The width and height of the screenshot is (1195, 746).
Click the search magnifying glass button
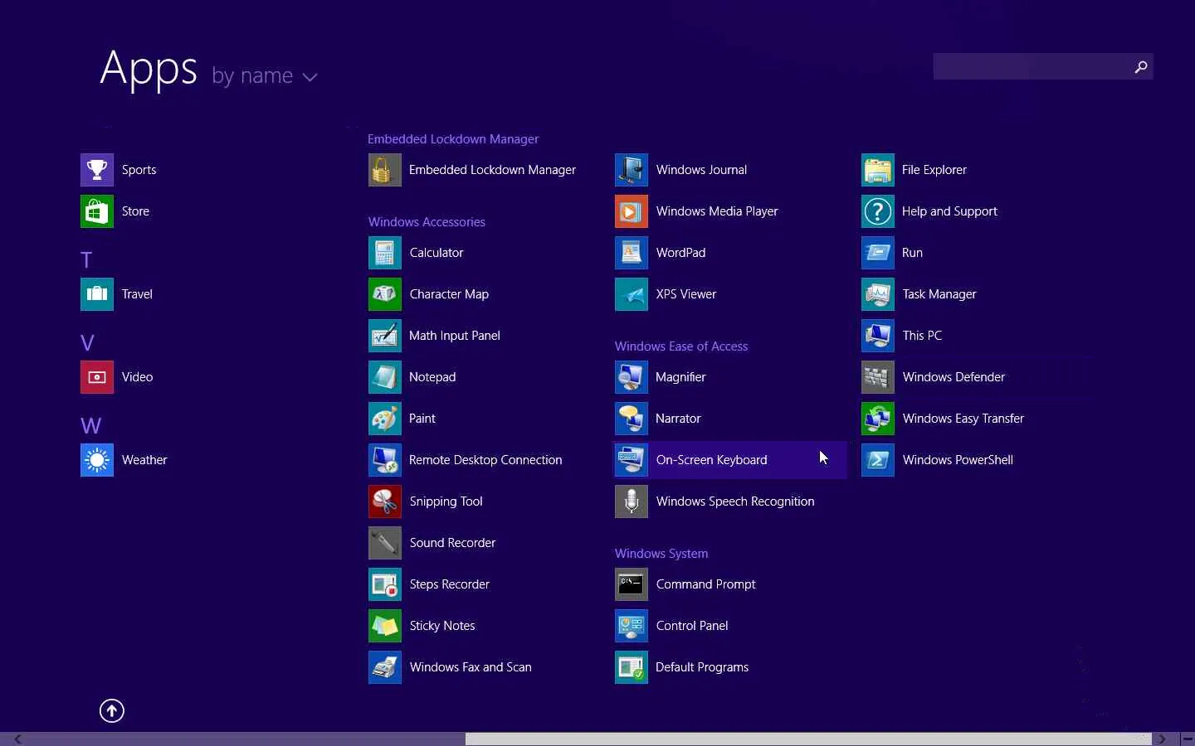click(x=1141, y=66)
